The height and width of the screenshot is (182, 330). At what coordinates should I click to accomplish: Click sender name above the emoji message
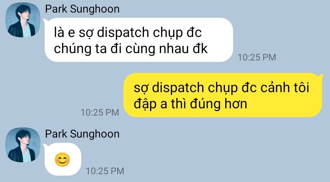click(x=82, y=134)
